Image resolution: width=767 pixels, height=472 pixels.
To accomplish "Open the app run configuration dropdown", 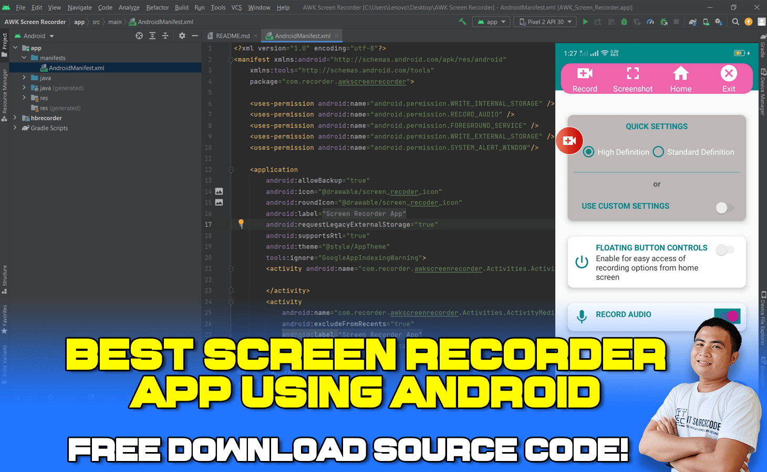I will coord(491,22).
